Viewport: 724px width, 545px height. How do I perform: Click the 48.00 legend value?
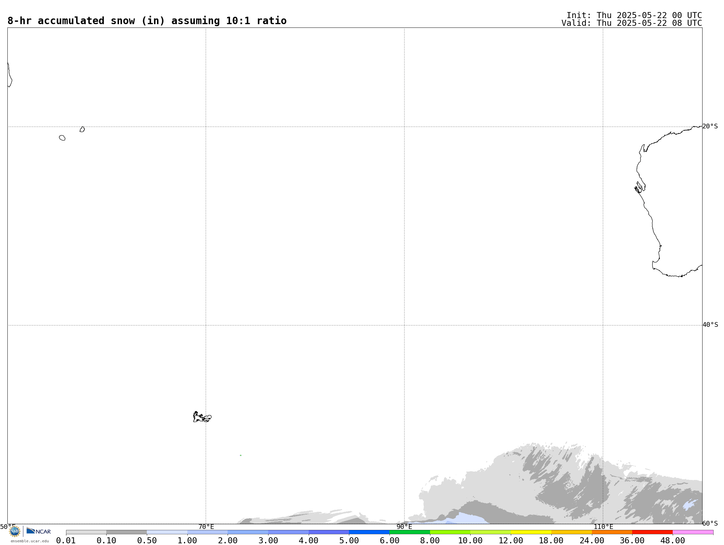[x=673, y=541]
